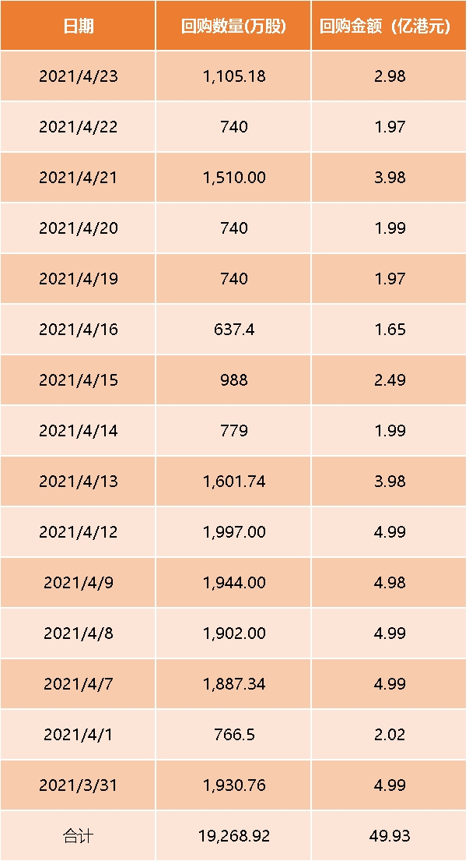
Task: Select the date cell 2021/4/12
Action: click(78, 532)
